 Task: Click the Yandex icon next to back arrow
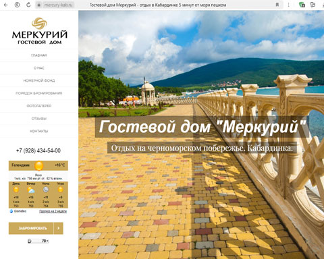(17, 5)
